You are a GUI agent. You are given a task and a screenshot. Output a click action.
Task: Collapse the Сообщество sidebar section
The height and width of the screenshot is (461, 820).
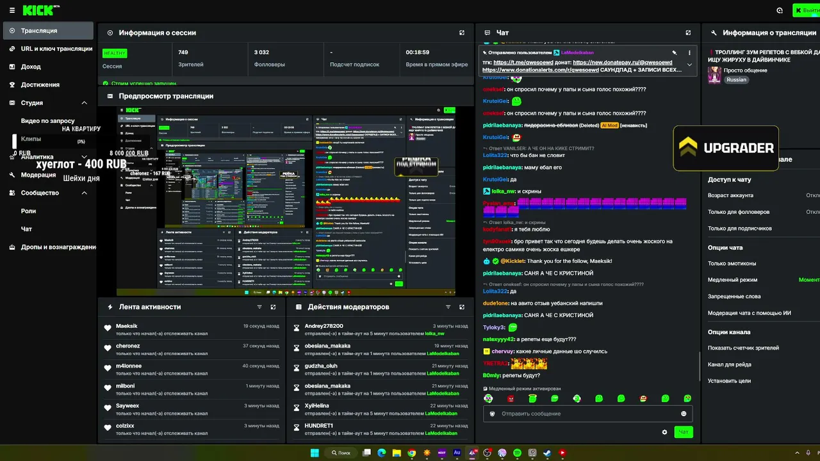(x=84, y=193)
